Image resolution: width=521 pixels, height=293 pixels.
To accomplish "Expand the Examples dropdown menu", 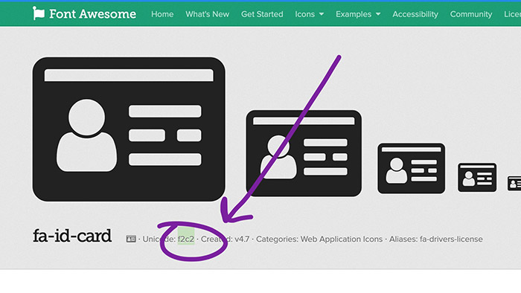I will coord(358,14).
